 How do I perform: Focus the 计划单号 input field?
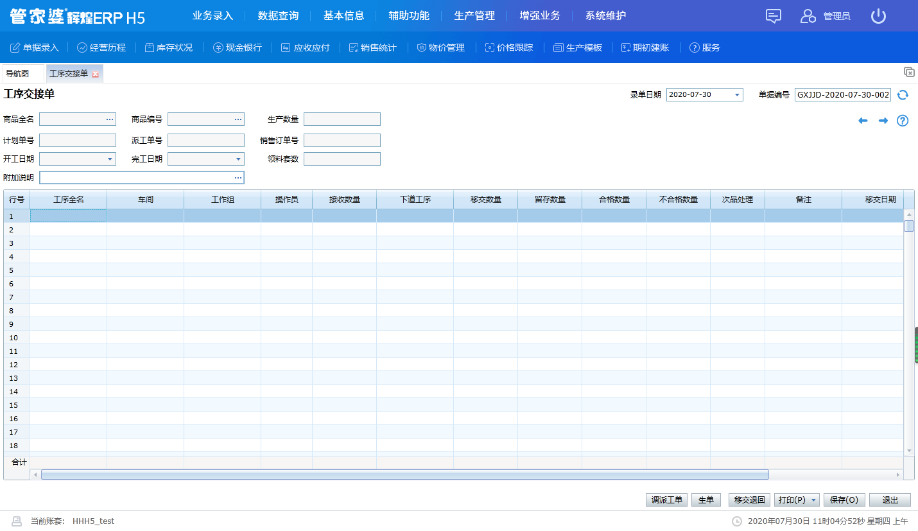[78, 140]
